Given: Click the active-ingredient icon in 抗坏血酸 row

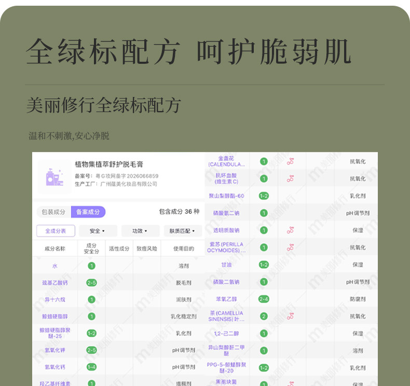Looking at the screenshot, I should [x=290, y=178].
